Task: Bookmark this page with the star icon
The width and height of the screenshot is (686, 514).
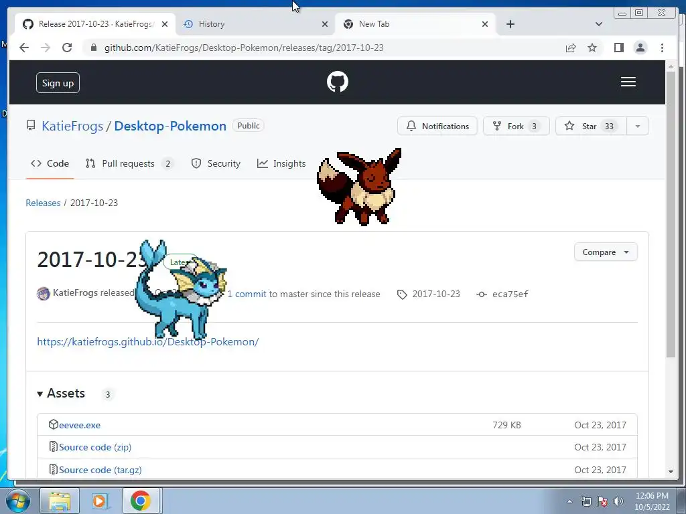Action: coord(592,48)
